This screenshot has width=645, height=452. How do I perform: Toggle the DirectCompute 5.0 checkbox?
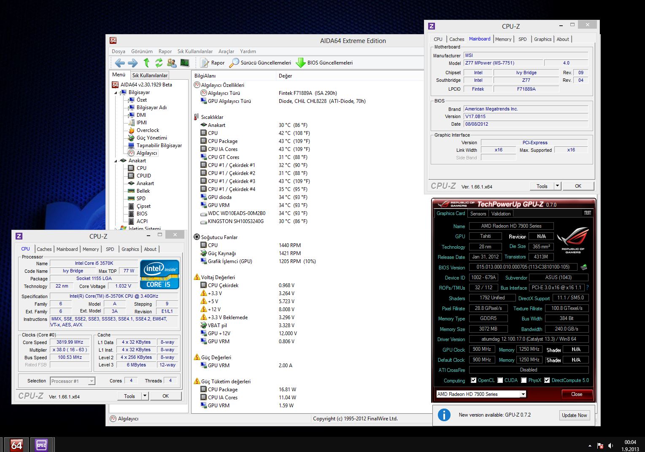547,380
